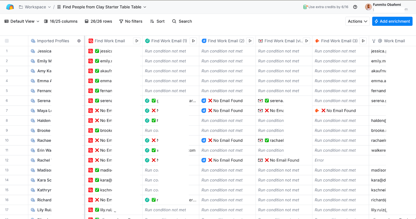Click the @ icon in Work Email header
The height and width of the screenshot is (219, 416).
tap(380, 41)
